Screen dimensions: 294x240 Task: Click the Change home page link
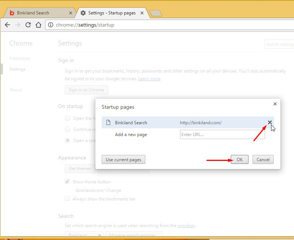tap(114, 190)
